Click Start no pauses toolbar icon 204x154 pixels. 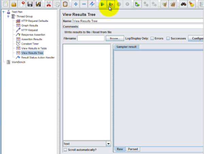111,4
